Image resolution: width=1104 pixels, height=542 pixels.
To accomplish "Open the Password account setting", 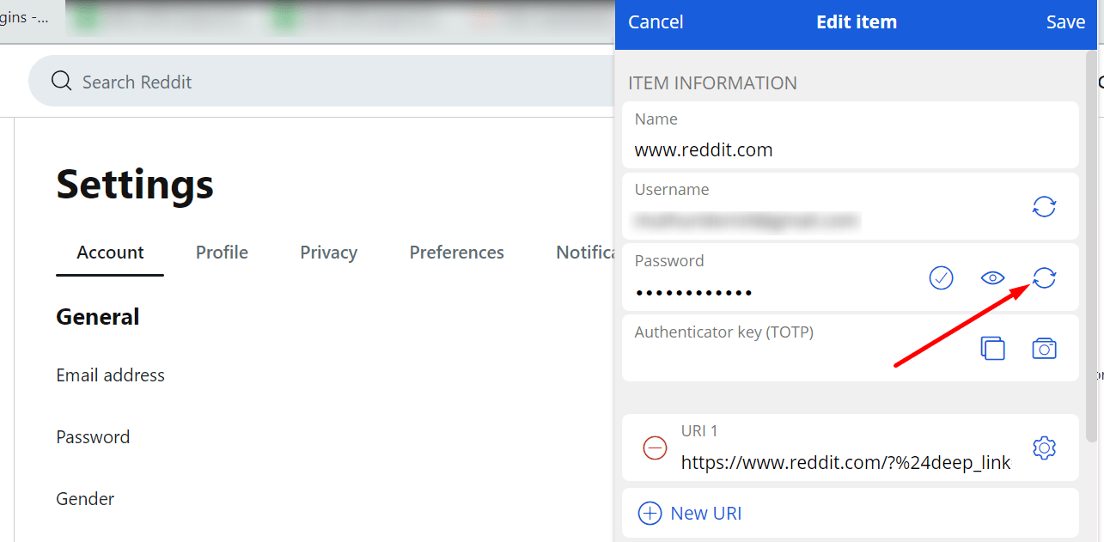I will click(x=92, y=436).
